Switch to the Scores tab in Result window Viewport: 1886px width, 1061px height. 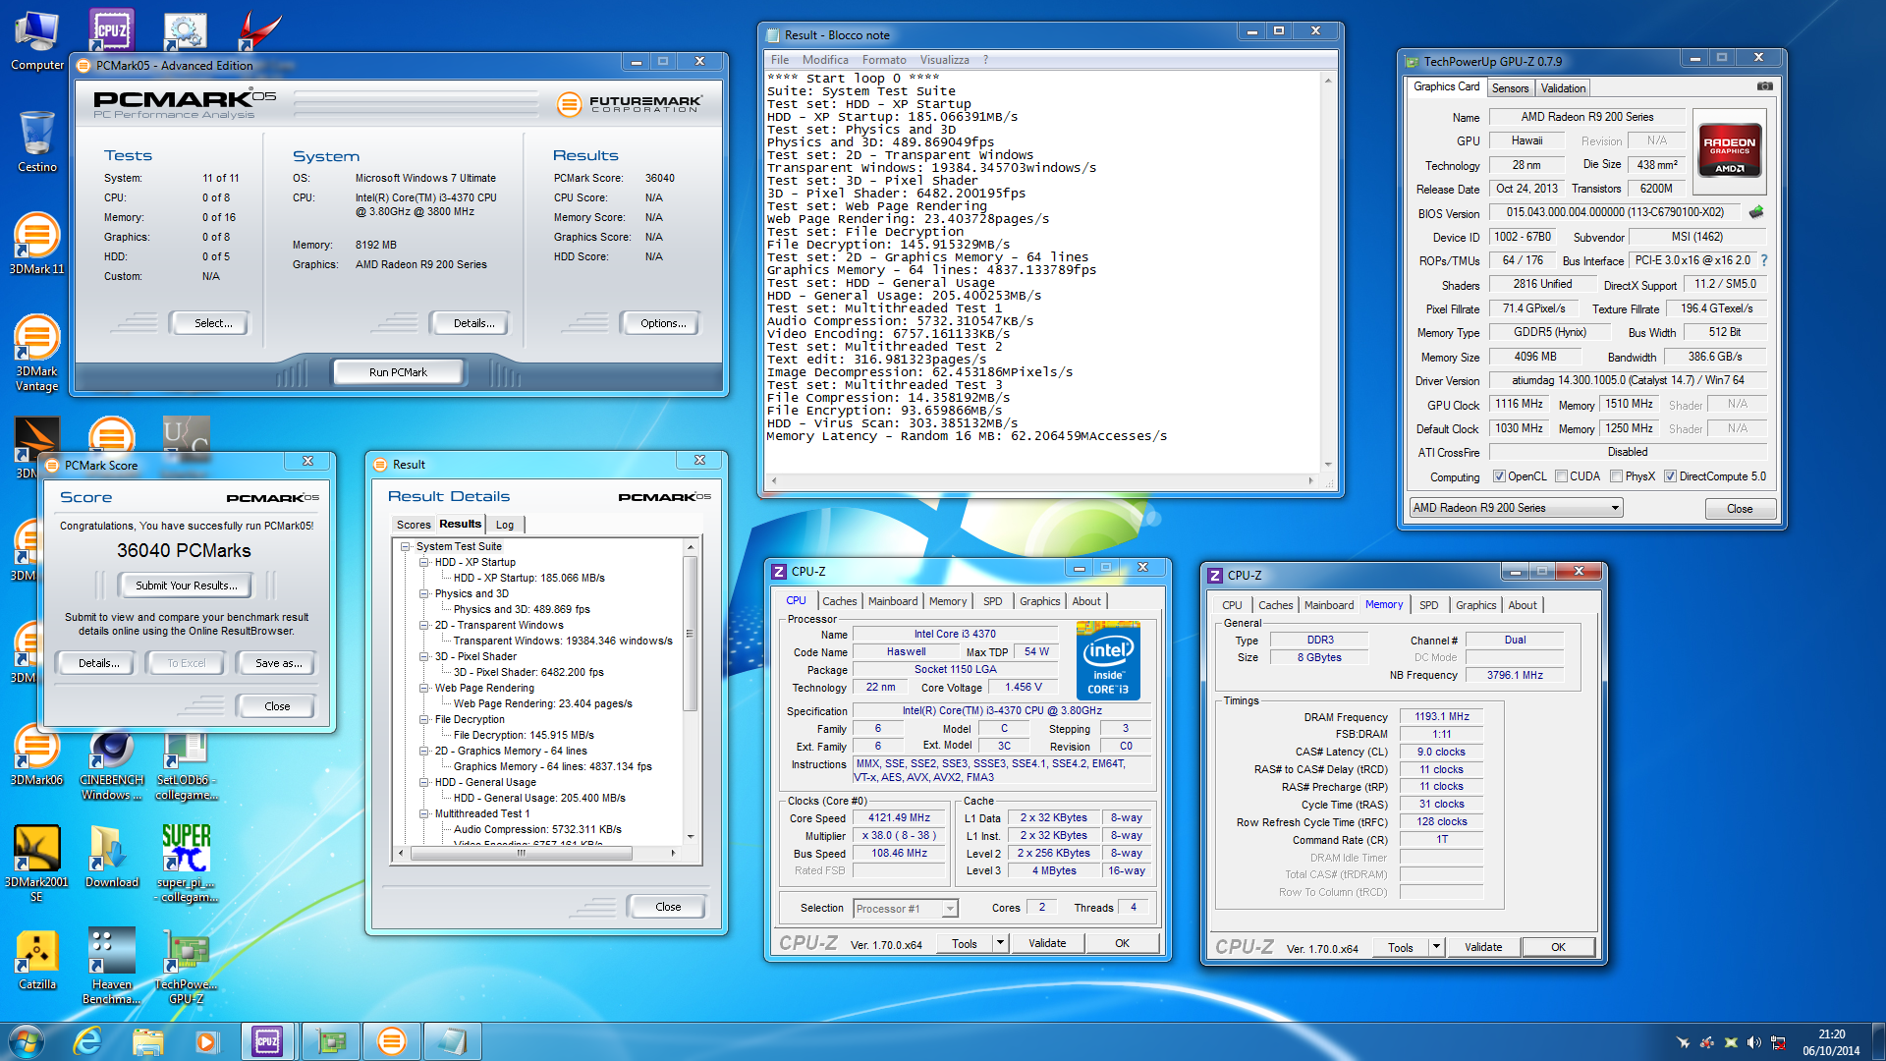point(414,525)
